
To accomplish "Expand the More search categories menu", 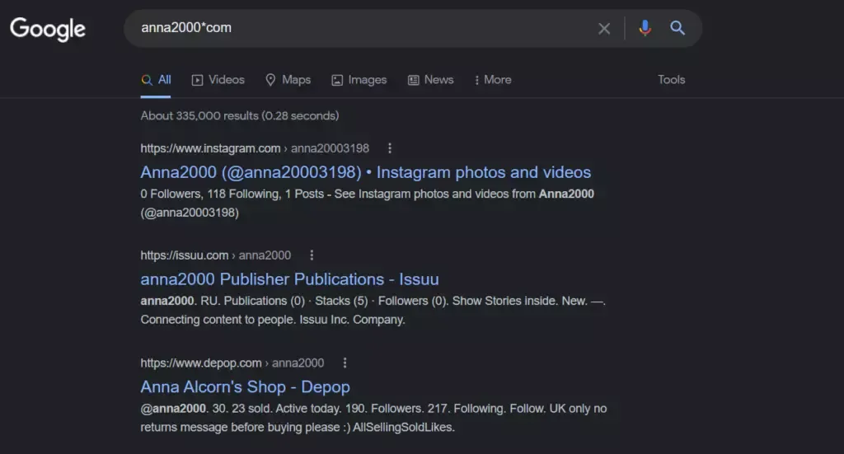I will click(x=493, y=80).
